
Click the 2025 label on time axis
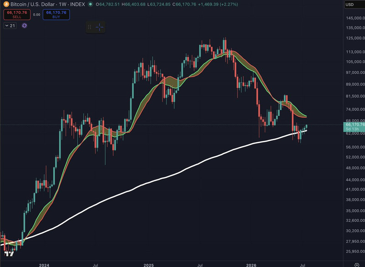pyautogui.click(x=149, y=265)
